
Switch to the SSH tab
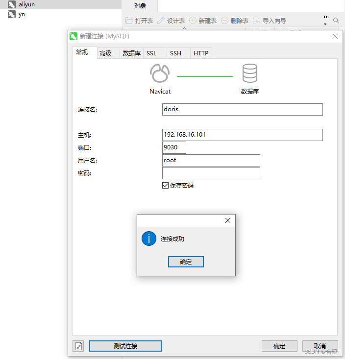click(x=178, y=53)
